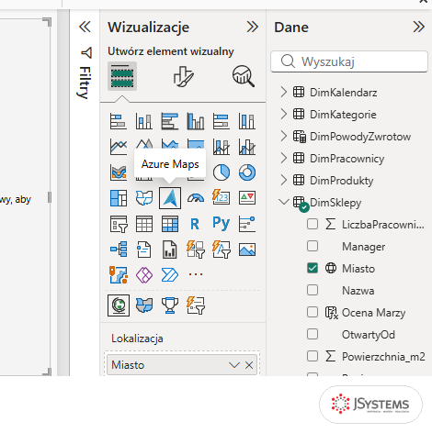Image resolution: width=432 pixels, height=433 pixels.
Task: Select the paginated report visual
Action: pos(170,250)
